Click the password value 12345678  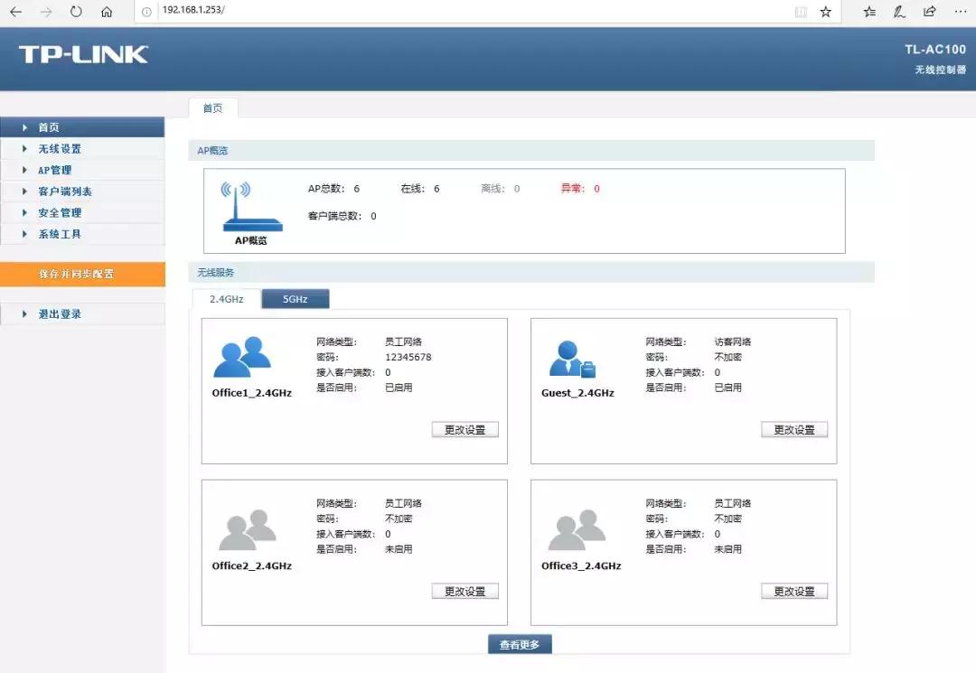(x=408, y=357)
